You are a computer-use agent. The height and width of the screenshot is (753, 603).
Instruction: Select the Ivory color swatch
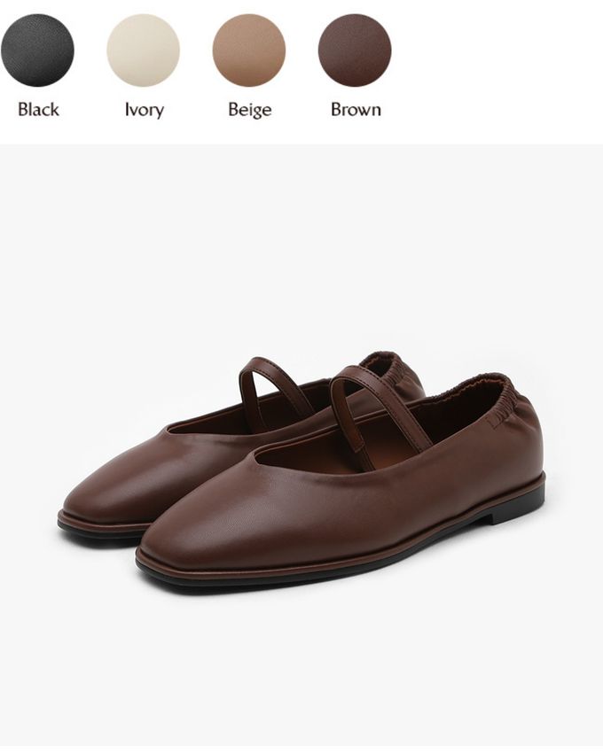(x=144, y=50)
